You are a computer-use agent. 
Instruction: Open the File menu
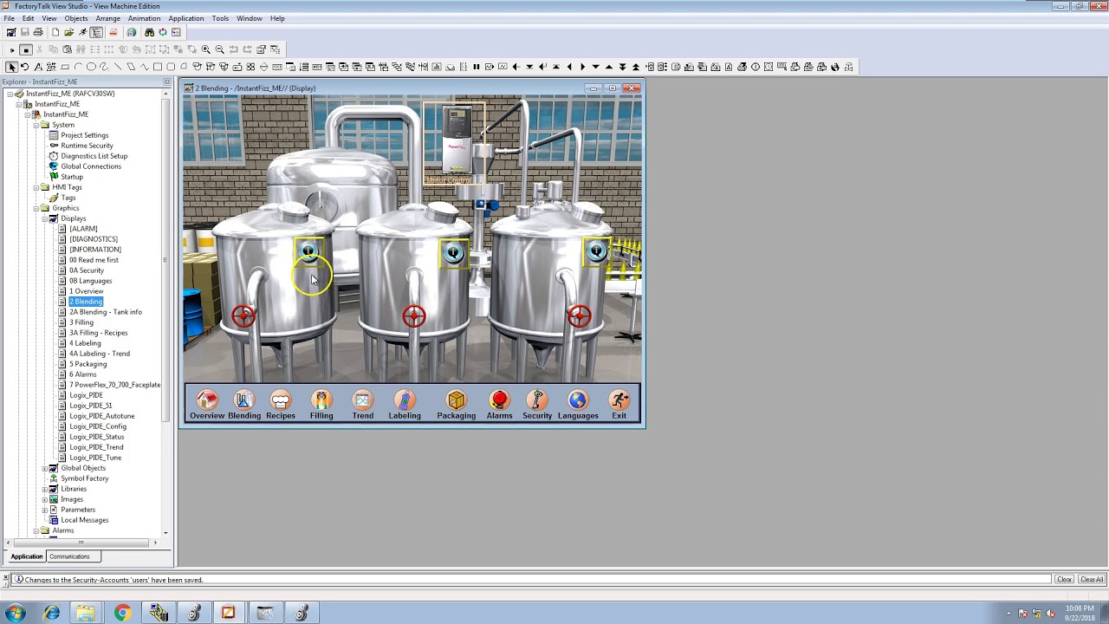click(9, 18)
